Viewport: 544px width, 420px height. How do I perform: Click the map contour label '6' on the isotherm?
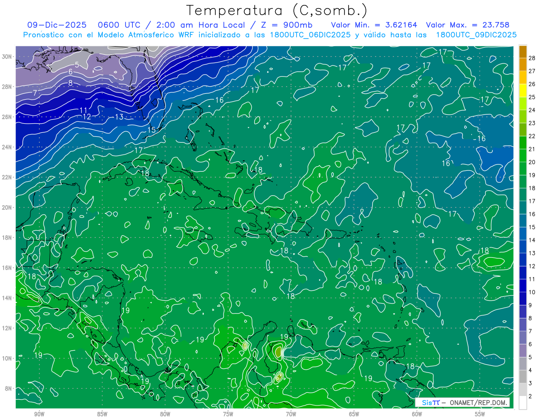click(x=71, y=72)
